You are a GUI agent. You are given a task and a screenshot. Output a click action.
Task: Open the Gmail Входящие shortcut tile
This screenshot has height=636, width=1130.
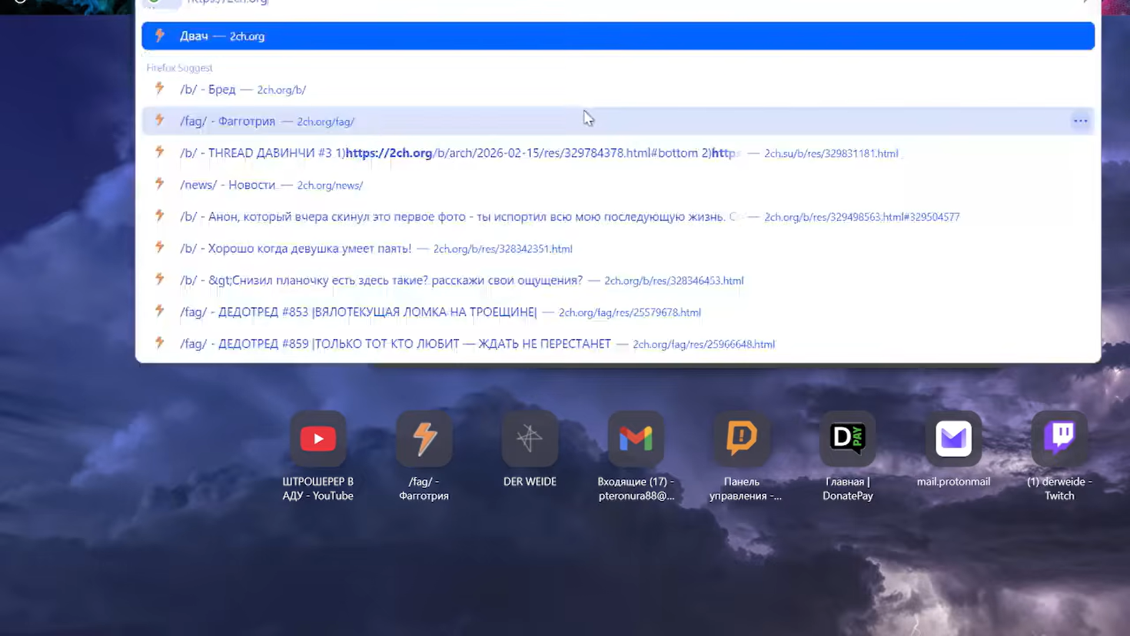(636, 439)
